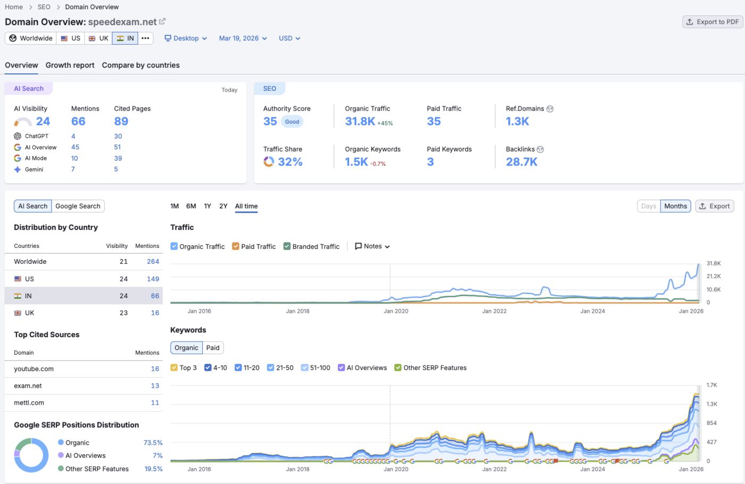Click the Google AI Overview icon
The image size is (745, 484).
[18, 147]
